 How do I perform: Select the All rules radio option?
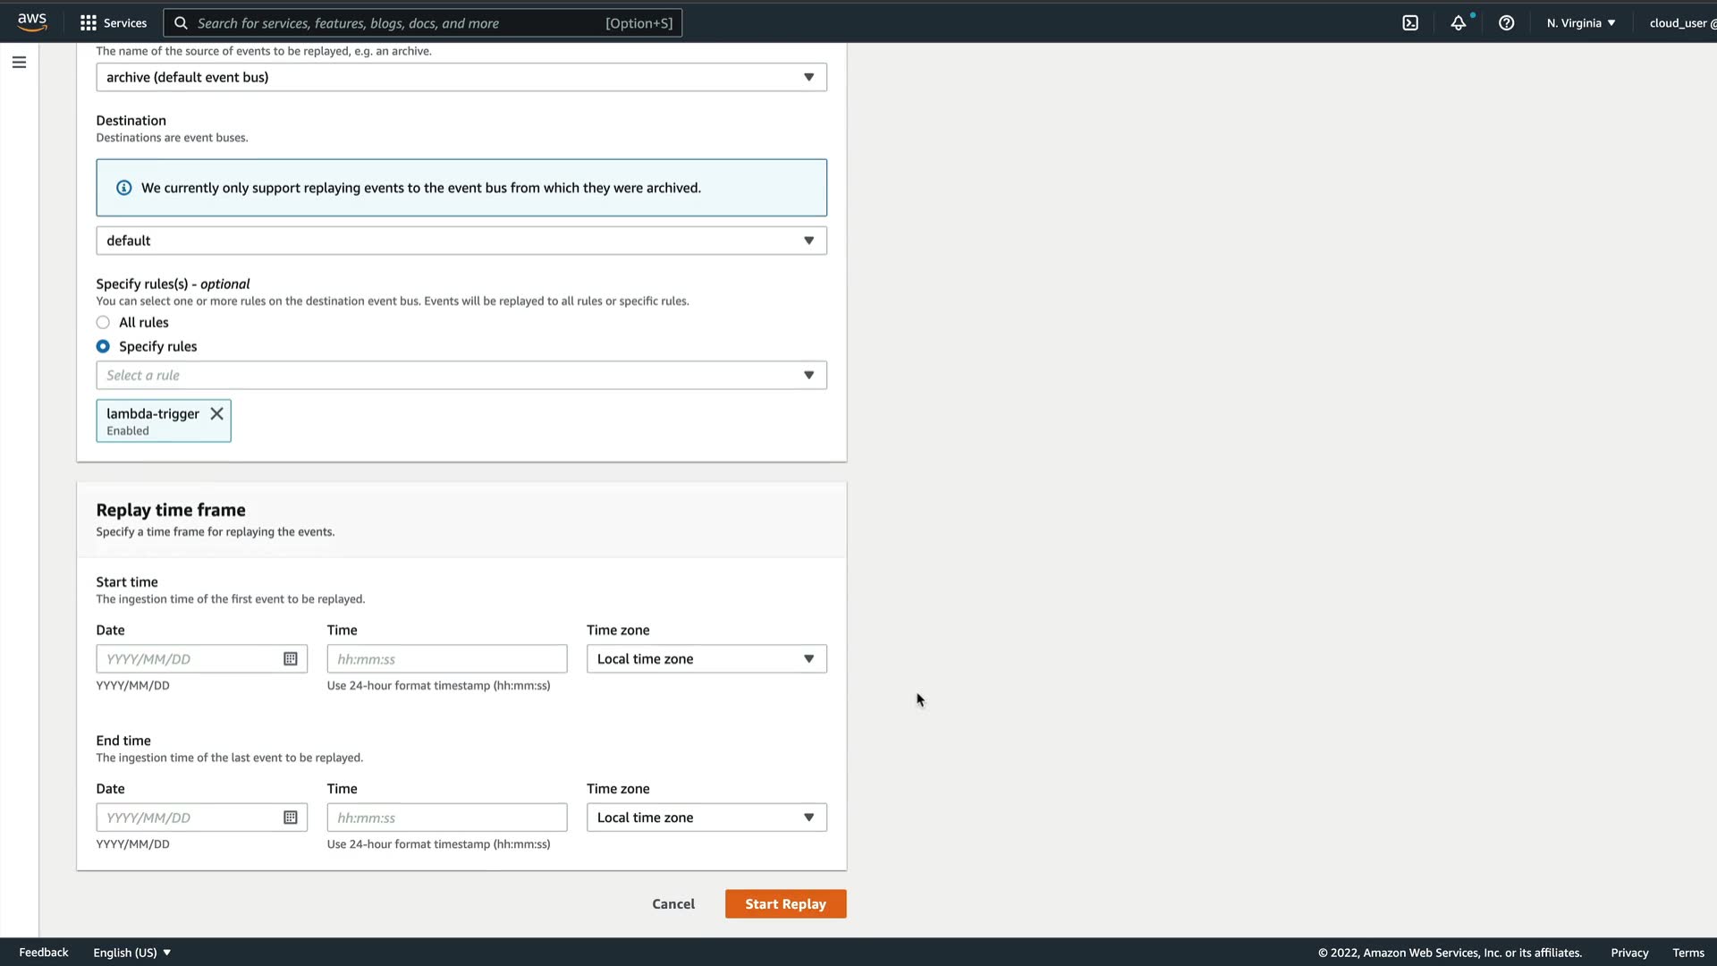click(x=104, y=323)
